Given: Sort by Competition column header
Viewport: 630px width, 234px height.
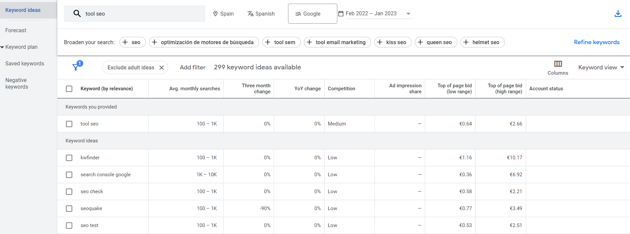Looking at the screenshot, I should 341,89.
